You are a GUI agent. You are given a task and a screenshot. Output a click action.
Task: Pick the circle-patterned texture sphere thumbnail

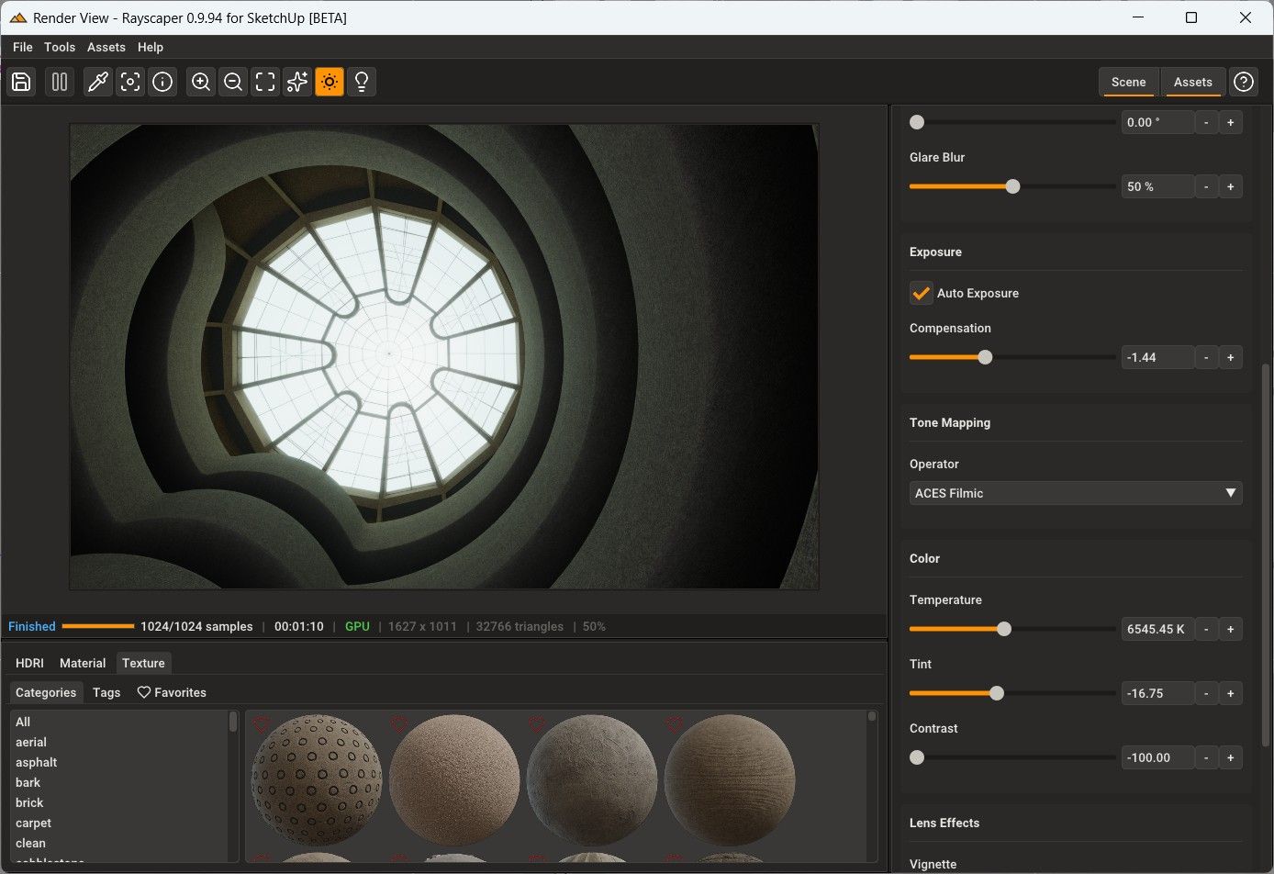coord(317,780)
